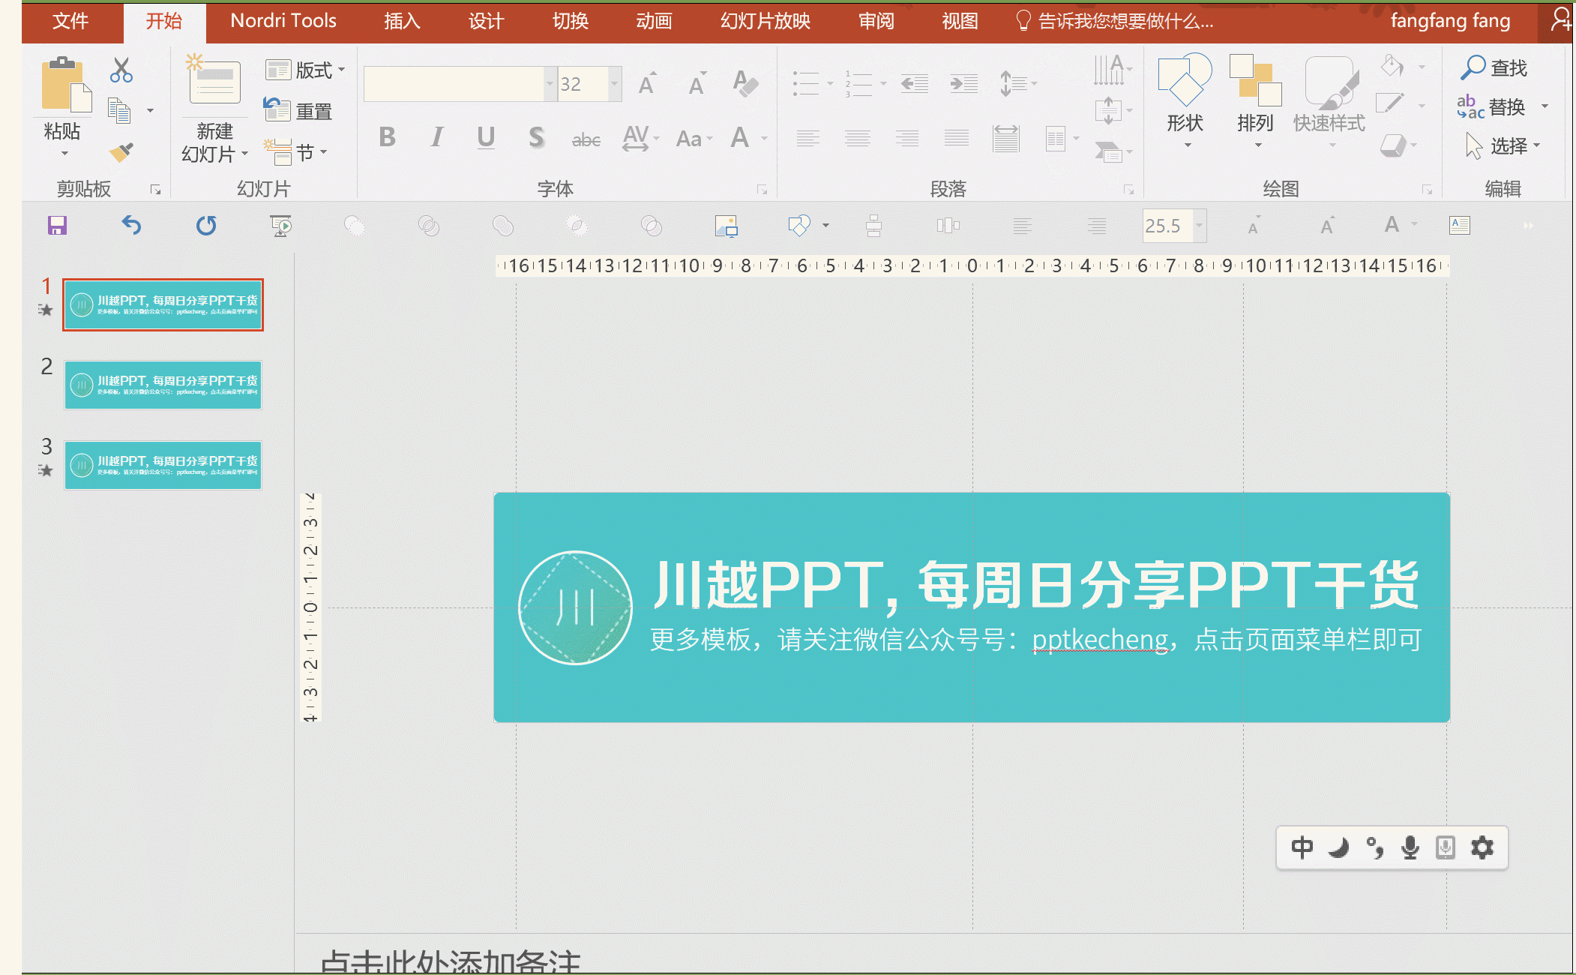This screenshot has width=1576, height=975.
Task: Click the Find magnifier icon
Action: tap(1473, 67)
